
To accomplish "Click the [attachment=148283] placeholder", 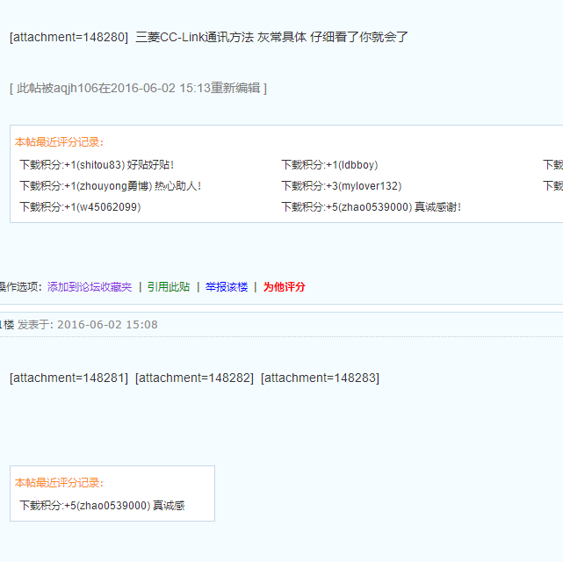I will point(320,378).
